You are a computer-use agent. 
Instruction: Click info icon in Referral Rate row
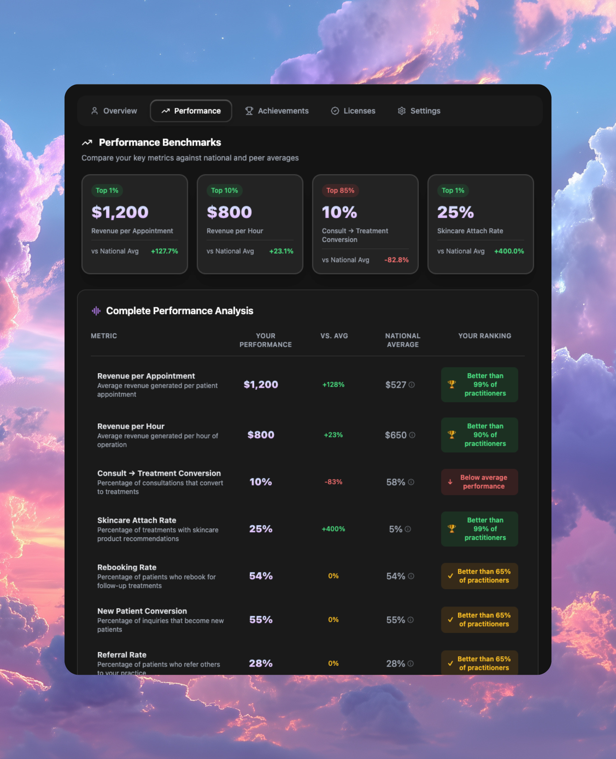(411, 663)
